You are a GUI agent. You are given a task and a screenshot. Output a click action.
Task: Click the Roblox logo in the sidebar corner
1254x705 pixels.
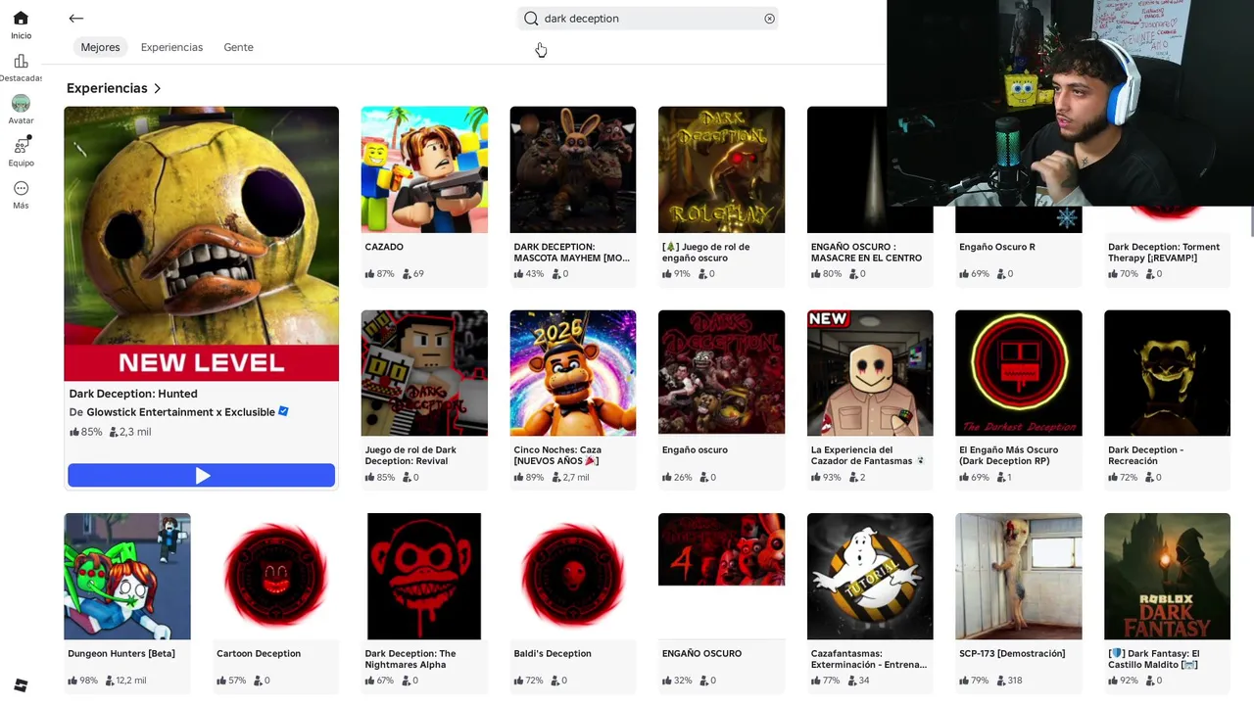[x=21, y=685]
